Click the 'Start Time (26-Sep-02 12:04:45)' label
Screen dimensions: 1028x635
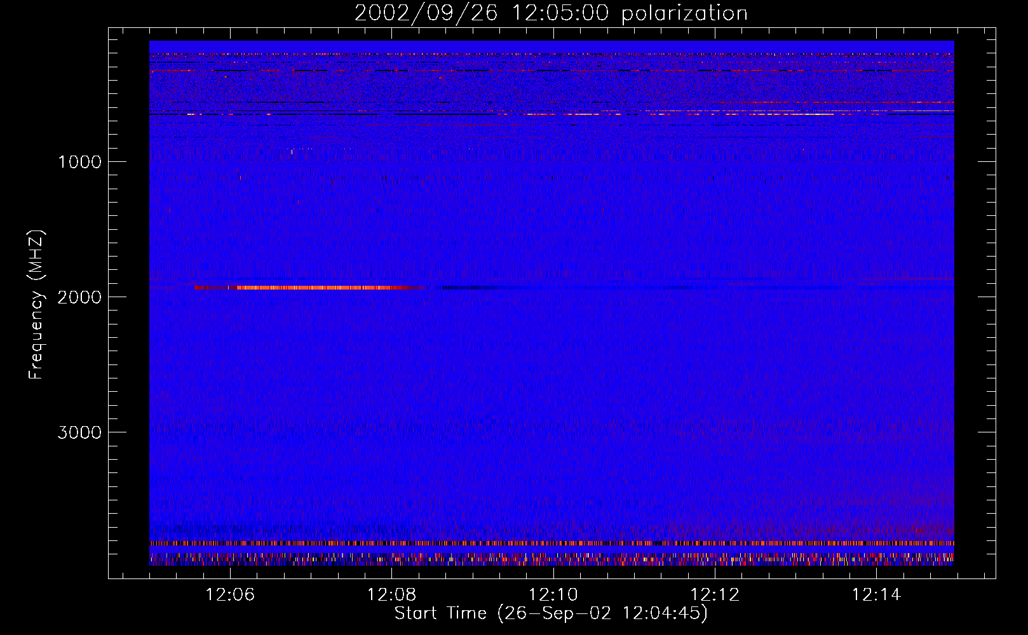[551, 613]
